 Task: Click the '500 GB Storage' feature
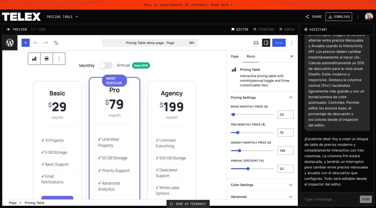(171, 158)
